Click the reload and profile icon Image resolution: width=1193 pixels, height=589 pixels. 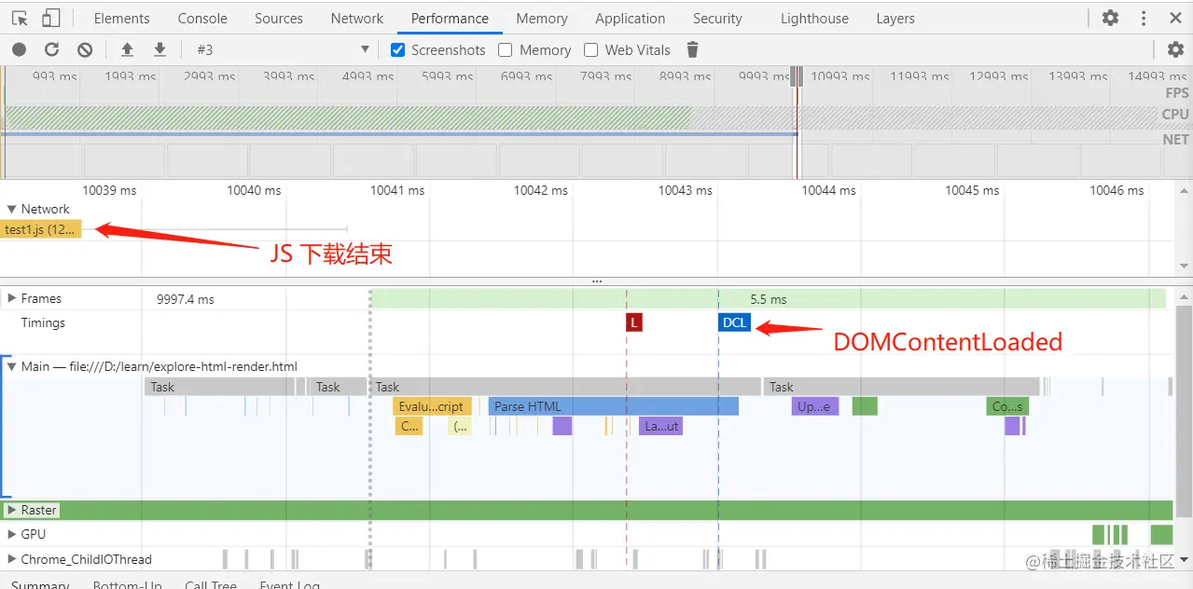[x=51, y=49]
